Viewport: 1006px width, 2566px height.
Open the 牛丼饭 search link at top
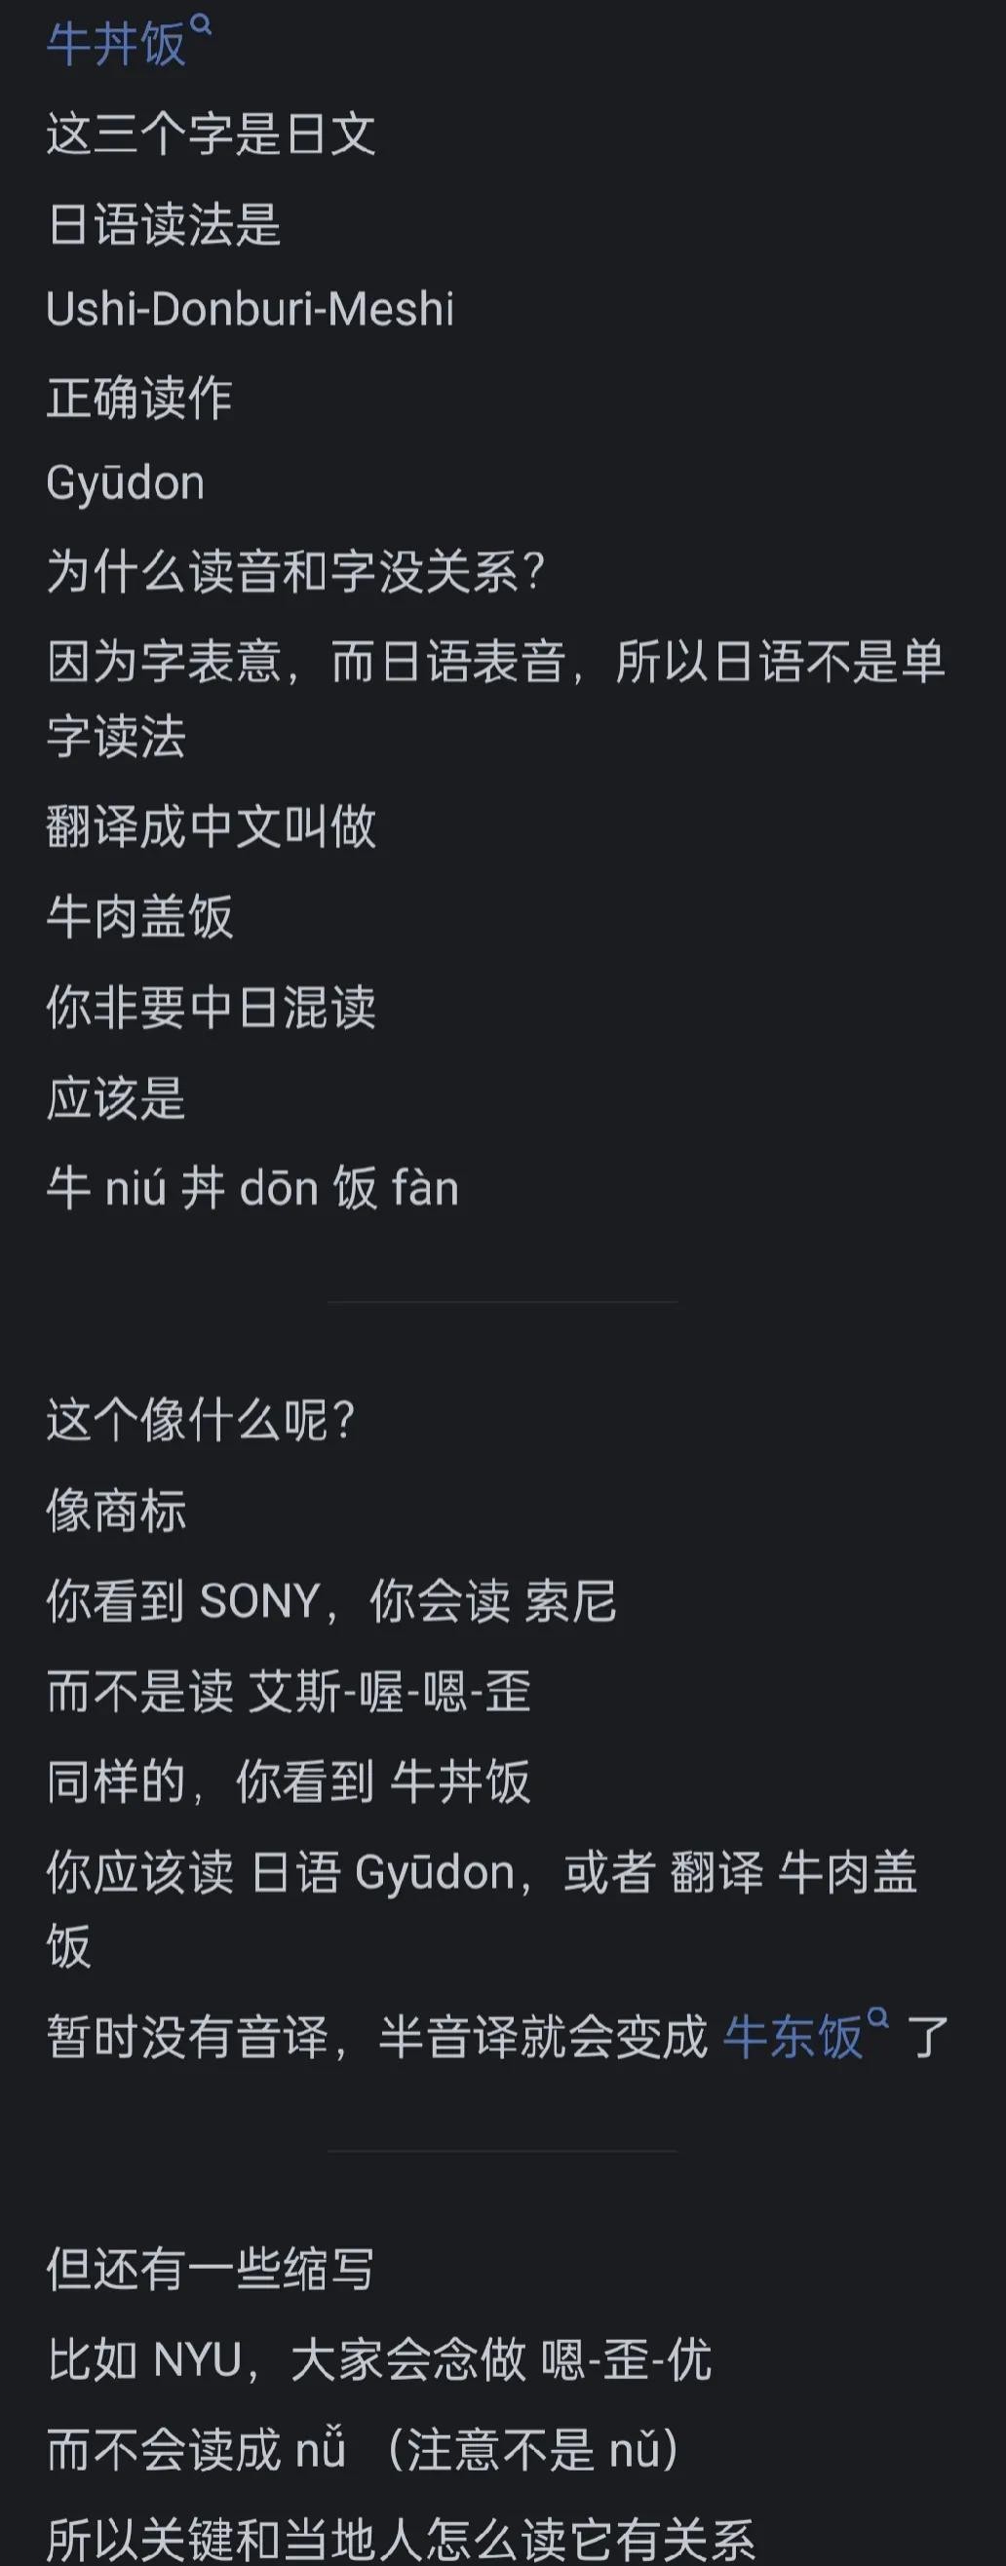116,46
